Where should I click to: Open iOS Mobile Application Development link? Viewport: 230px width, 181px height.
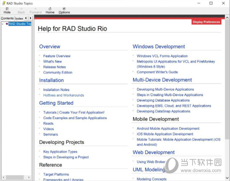pyautogui.click(x=165, y=134)
